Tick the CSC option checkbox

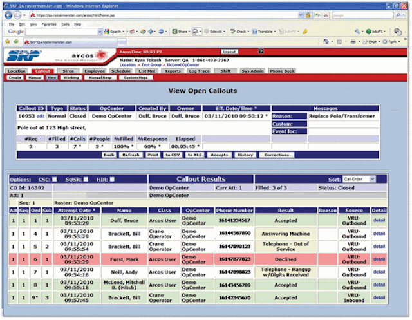click(54, 179)
